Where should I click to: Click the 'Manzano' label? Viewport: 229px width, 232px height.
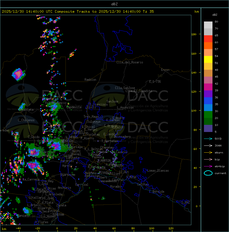click(23, 215)
